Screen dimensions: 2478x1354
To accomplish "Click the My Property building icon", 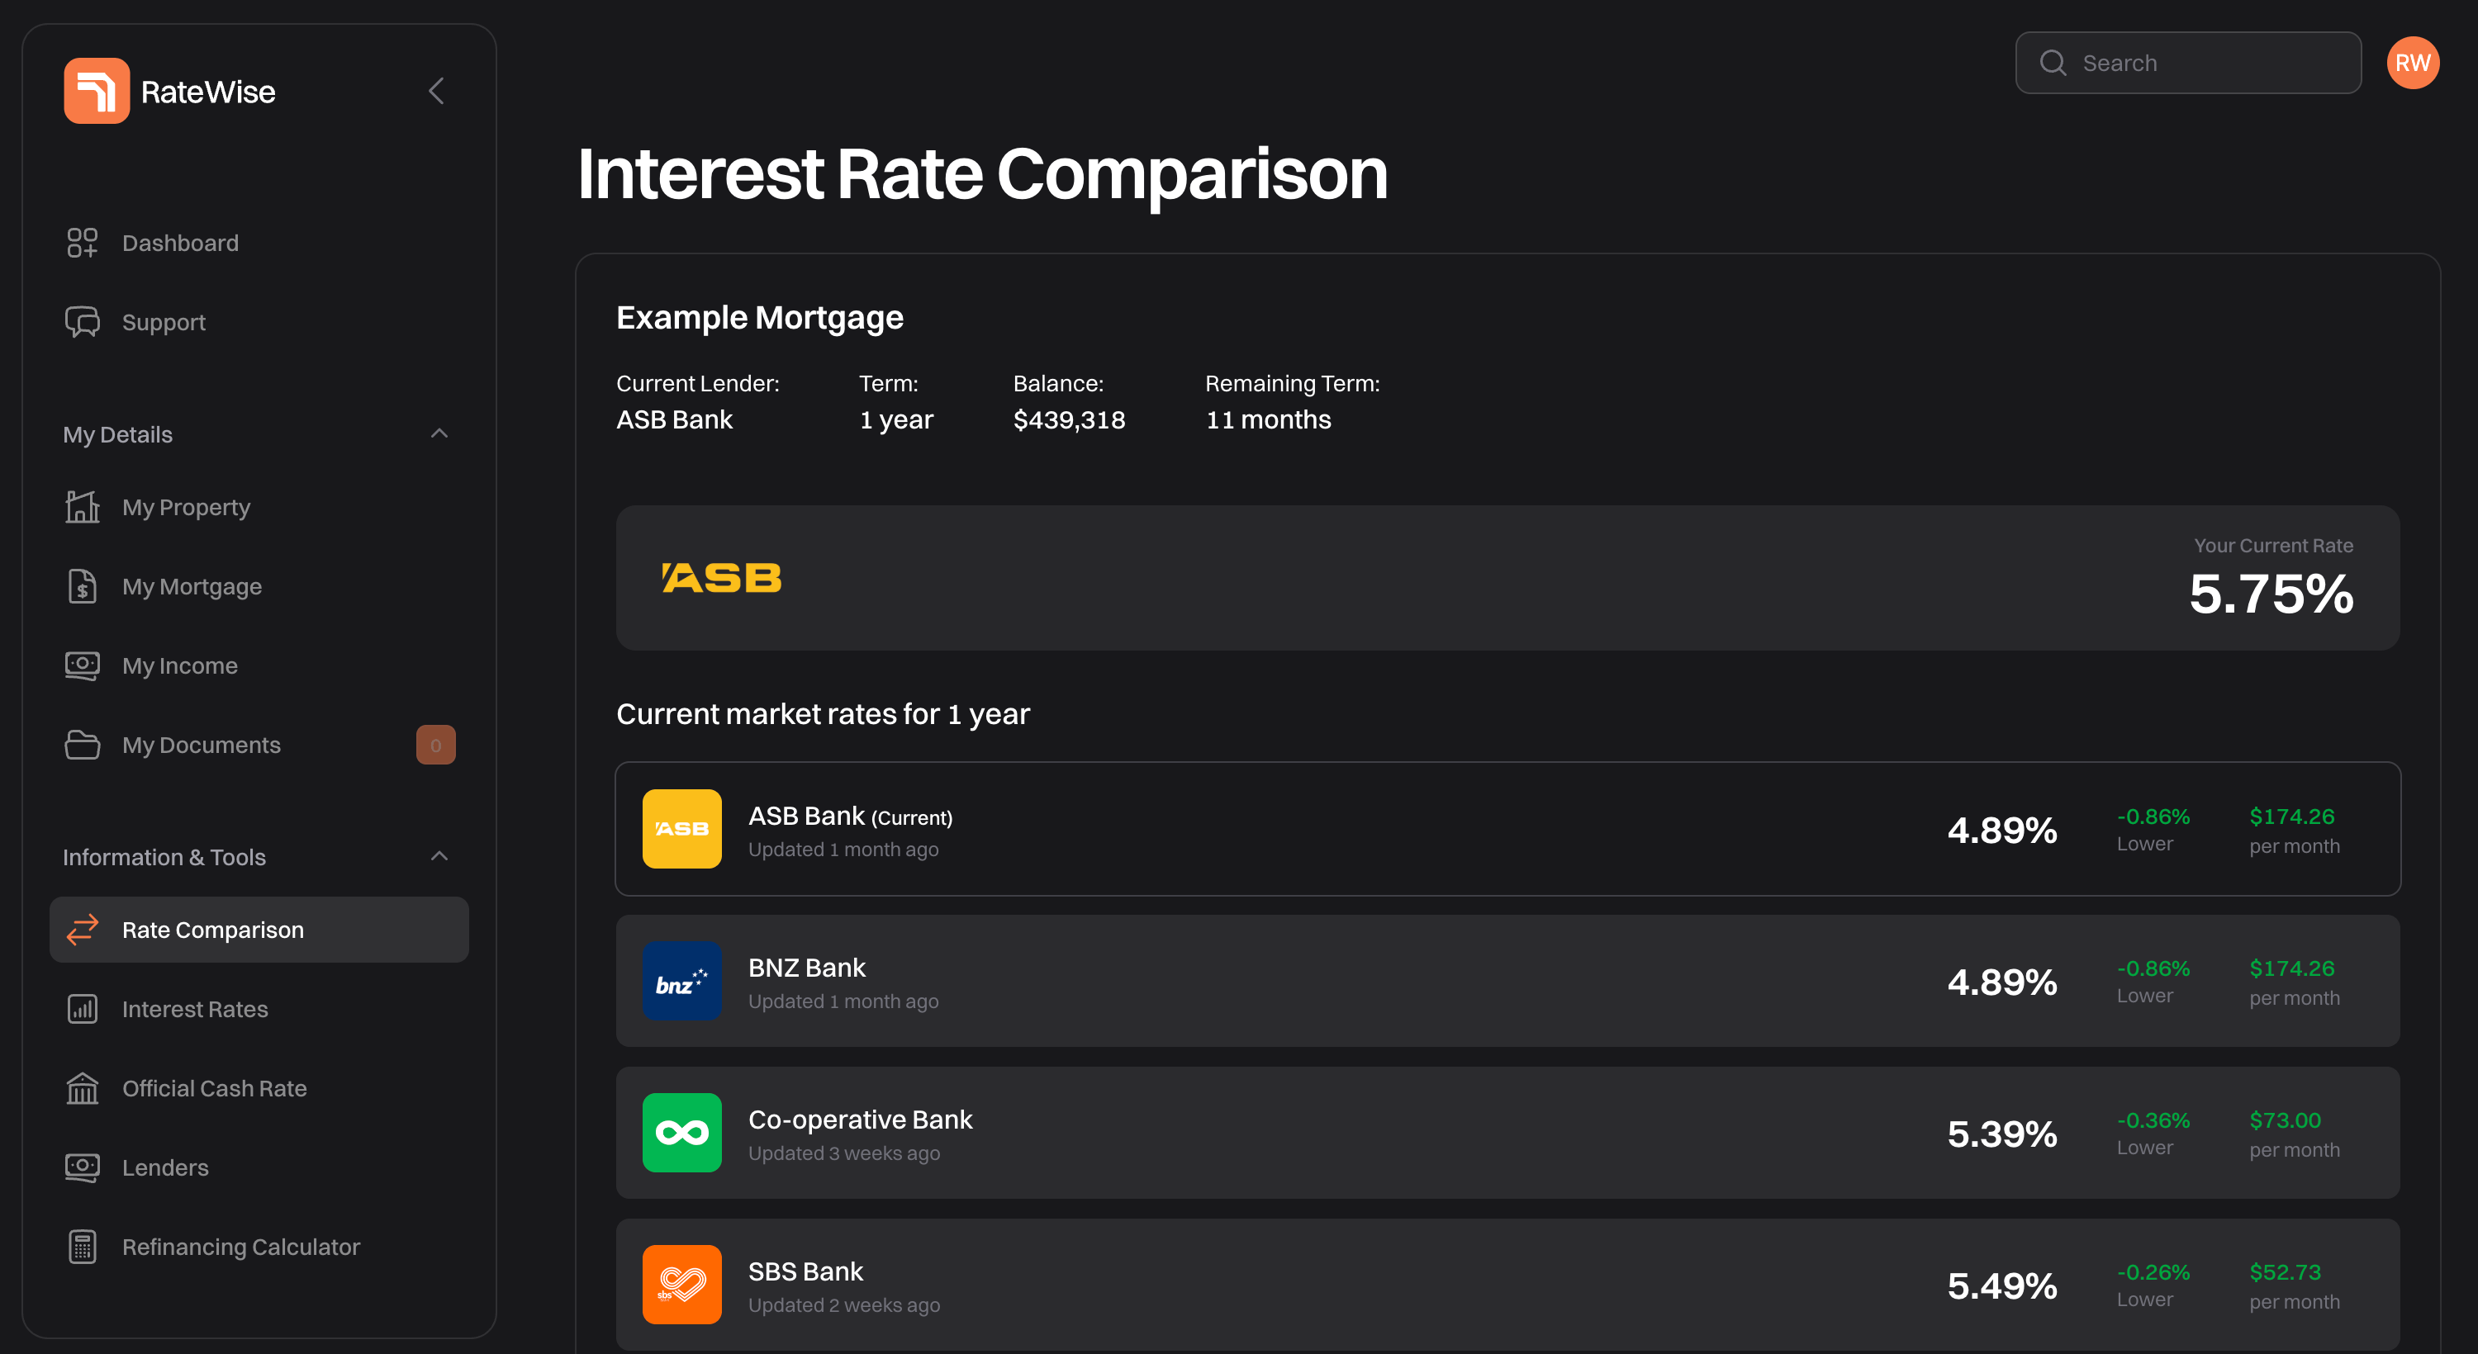I will point(82,507).
